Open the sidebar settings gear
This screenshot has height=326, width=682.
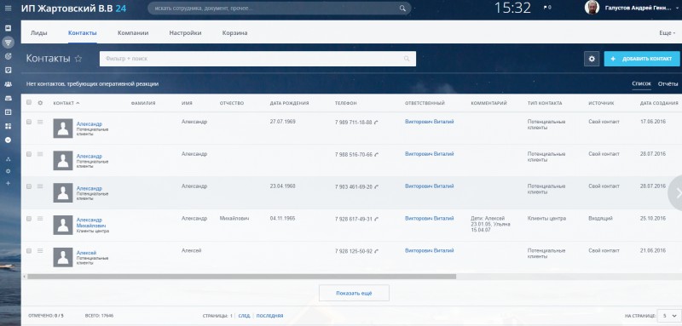8,171
